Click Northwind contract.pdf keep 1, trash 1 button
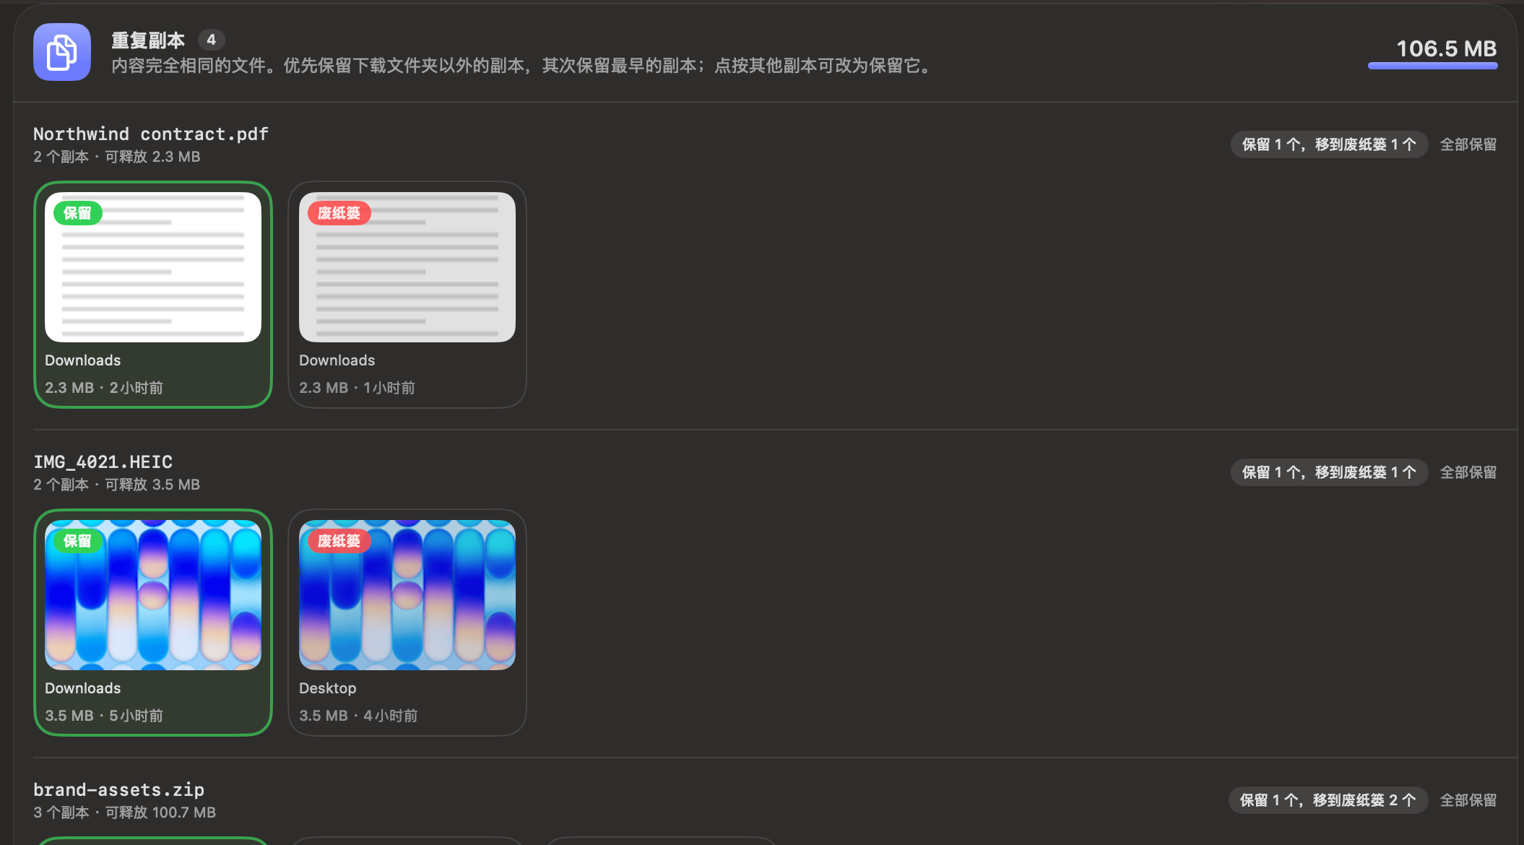This screenshot has height=845, width=1524. point(1329,144)
